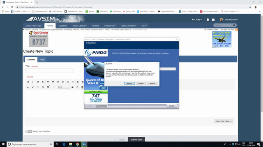This screenshot has width=263, height=147.
Task: Open the Reviews page
Action: [95, 26]
